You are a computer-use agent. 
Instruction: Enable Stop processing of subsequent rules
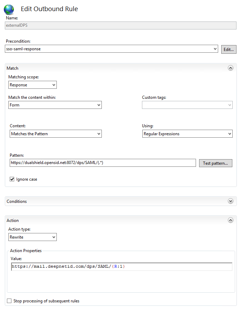(x=9, y=301)
